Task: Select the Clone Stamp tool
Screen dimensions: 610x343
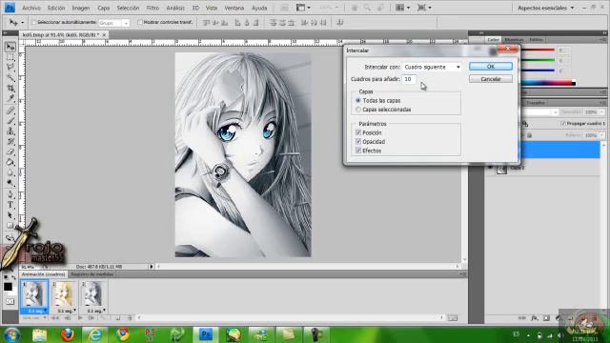Action: click(x=10, y=131)
